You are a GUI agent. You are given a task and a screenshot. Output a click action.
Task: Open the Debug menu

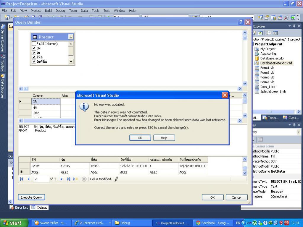(60, 11)
